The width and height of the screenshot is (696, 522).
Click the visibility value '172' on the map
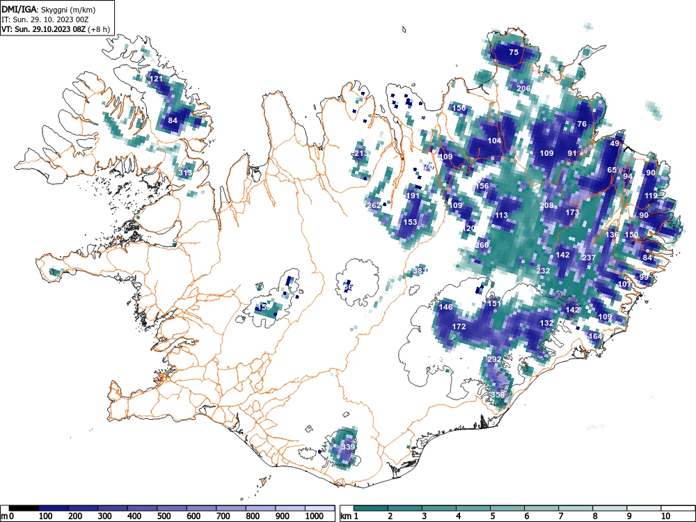459,326
